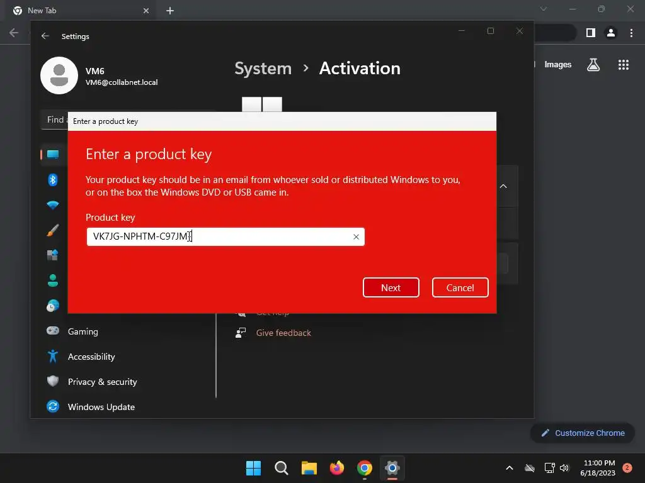Click the cloud sync tray icon

(530, 468)
